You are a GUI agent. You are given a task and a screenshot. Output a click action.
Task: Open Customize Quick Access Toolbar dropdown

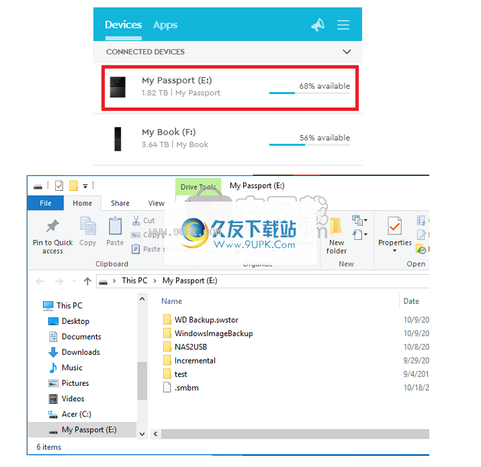[85, 186]
